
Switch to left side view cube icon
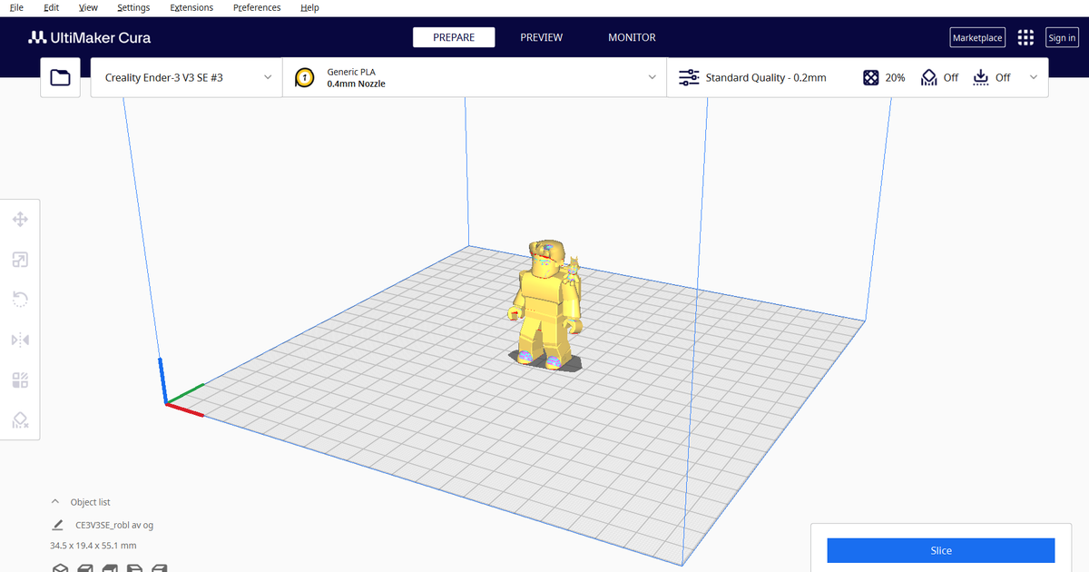133,568
